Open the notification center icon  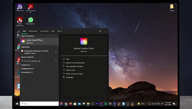[x=174, y=104]
